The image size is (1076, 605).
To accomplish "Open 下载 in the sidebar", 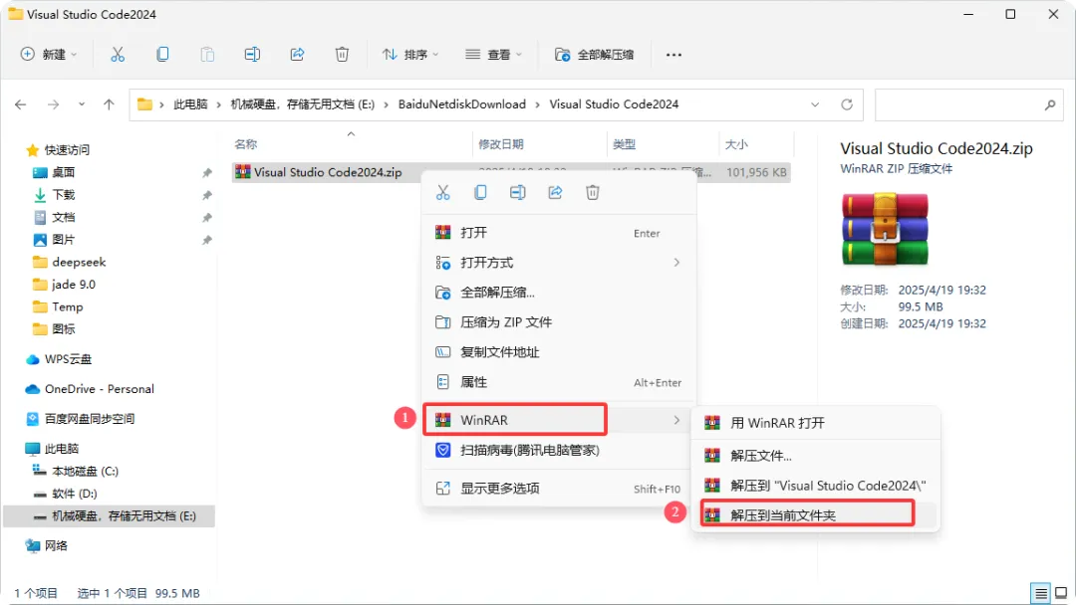I will coord(63,195).
